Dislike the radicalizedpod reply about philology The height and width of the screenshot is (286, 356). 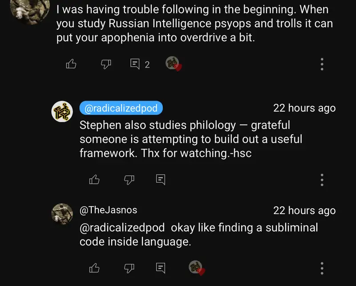pos(129,180)
